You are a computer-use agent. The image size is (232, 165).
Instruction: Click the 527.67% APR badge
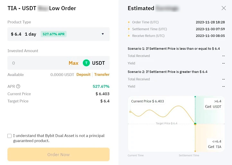click(54, 34)
